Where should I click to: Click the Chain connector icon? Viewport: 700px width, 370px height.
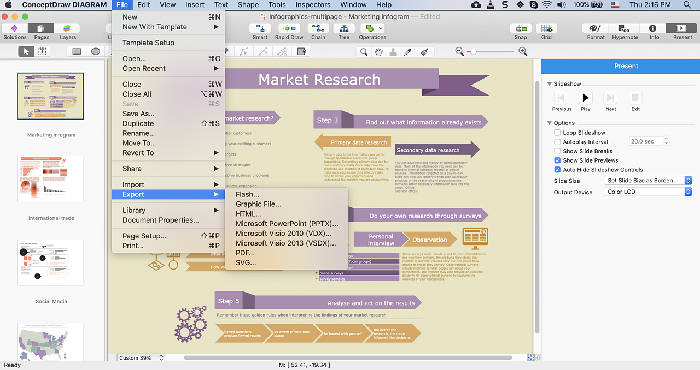click(x=318, y=28)
